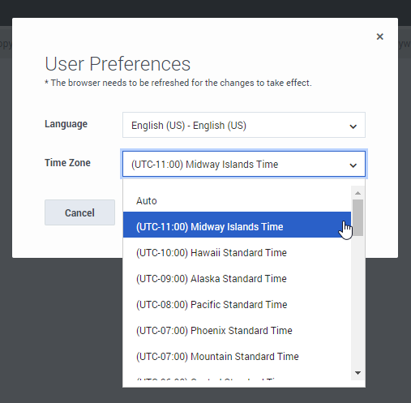
Task: Choose Pacific Standard Time
Action: (x=237, y=305)
